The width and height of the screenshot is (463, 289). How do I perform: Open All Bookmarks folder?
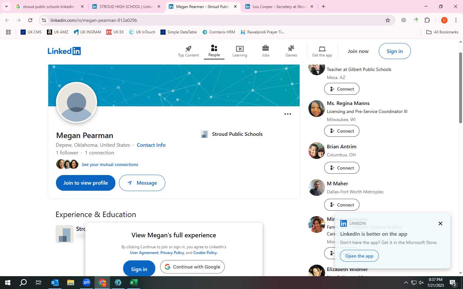point(442,32)
